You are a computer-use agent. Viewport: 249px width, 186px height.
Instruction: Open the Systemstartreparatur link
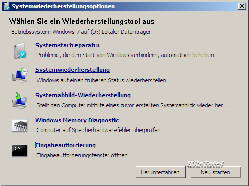[68, 45]
